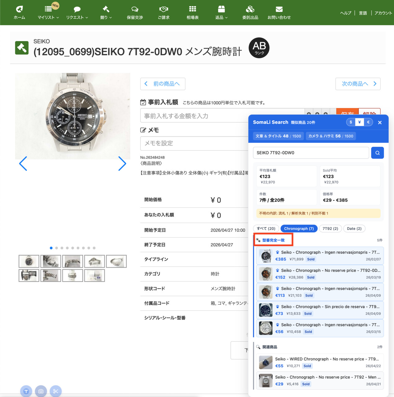Click the AB ランク badge
The image size is (394, 397).
(x=259, y=48)
